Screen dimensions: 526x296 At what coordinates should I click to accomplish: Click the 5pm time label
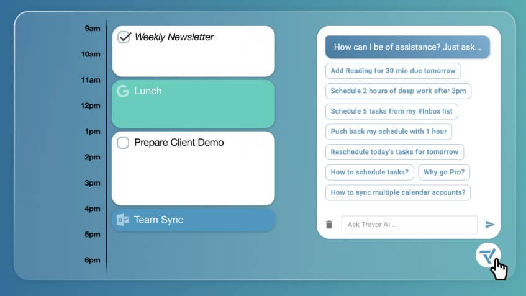[x=93, y=235]
